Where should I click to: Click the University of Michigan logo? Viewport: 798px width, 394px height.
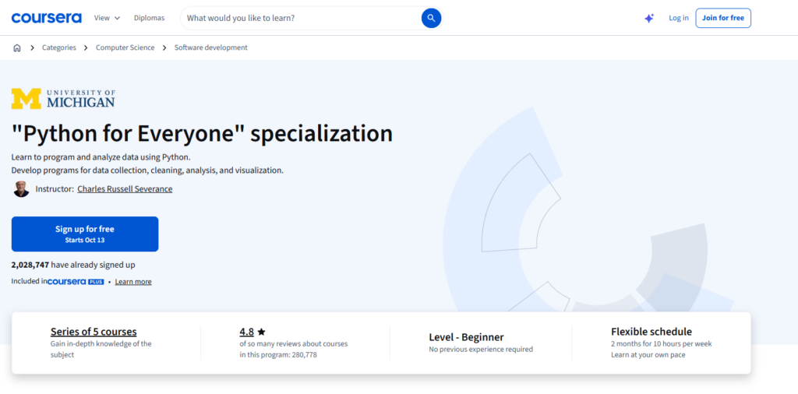tap(63, 99)
